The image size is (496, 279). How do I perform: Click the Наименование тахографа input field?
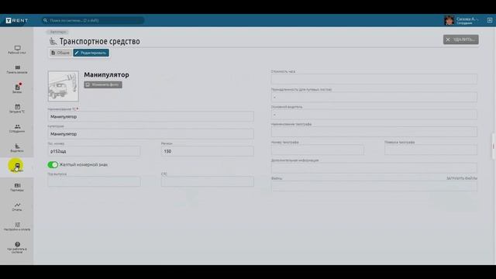374,132
